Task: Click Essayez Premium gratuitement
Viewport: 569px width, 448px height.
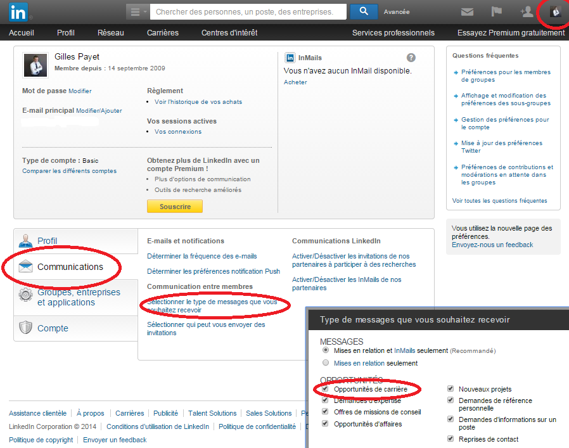Action: tap(511, 33)
